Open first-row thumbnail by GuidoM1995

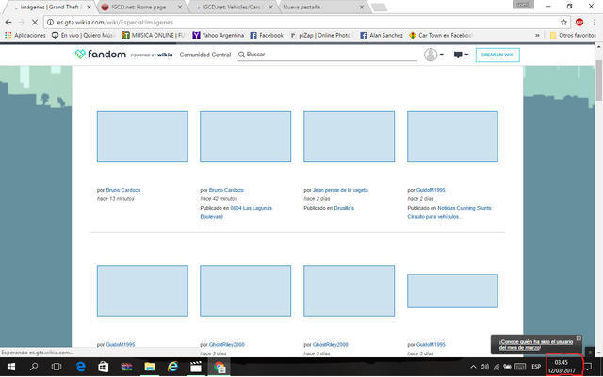pyautogui.click(x=452, y=136)
